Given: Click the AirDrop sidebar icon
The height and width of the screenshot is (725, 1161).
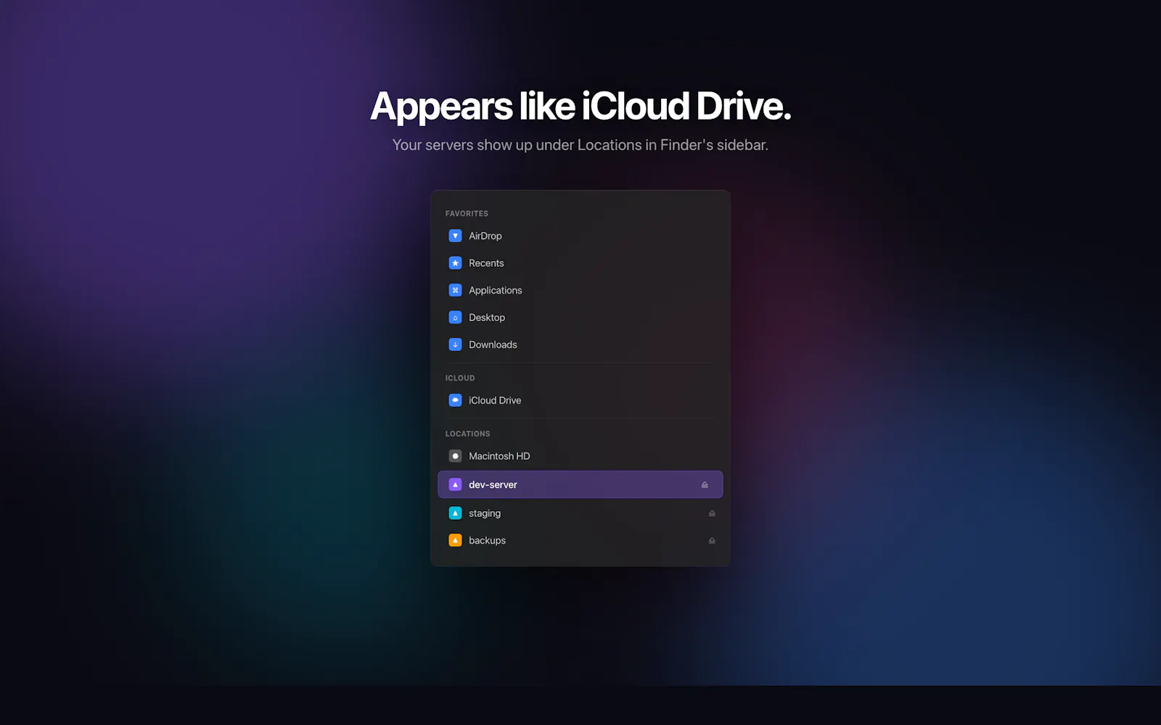Looking at the screenshot, I should point(455,236).
